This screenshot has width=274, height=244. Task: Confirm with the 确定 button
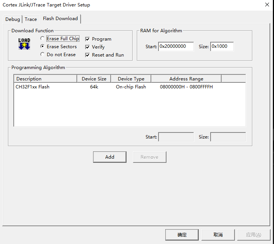click(x=182, y=235)
